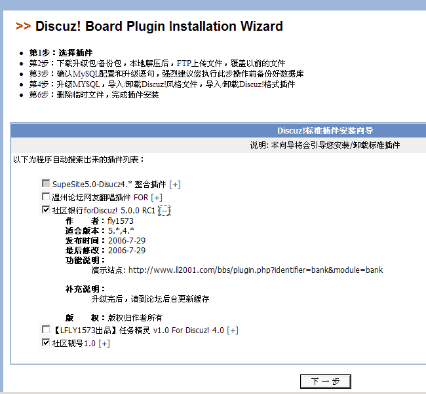Expand details for SupeSite5.0-Disucz4.* 整合插件
426x394 pixels.
(x=175, y=185)
